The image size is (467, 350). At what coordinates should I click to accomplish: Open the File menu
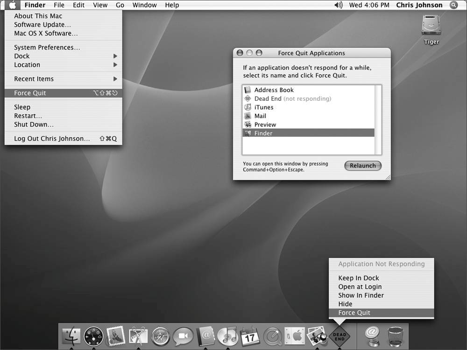click(x=59, y=5)
